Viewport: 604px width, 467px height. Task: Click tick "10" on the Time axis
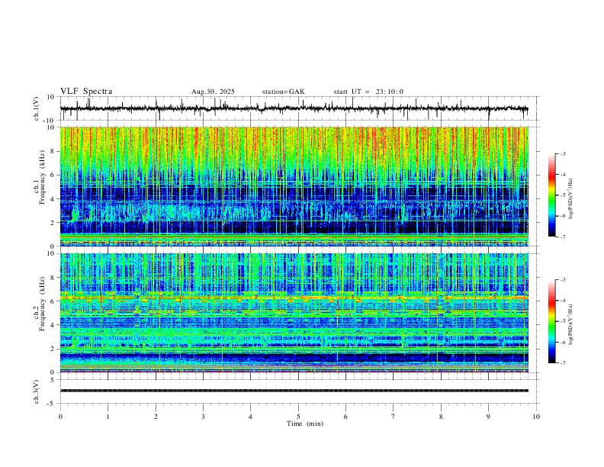tap(536, 417)
